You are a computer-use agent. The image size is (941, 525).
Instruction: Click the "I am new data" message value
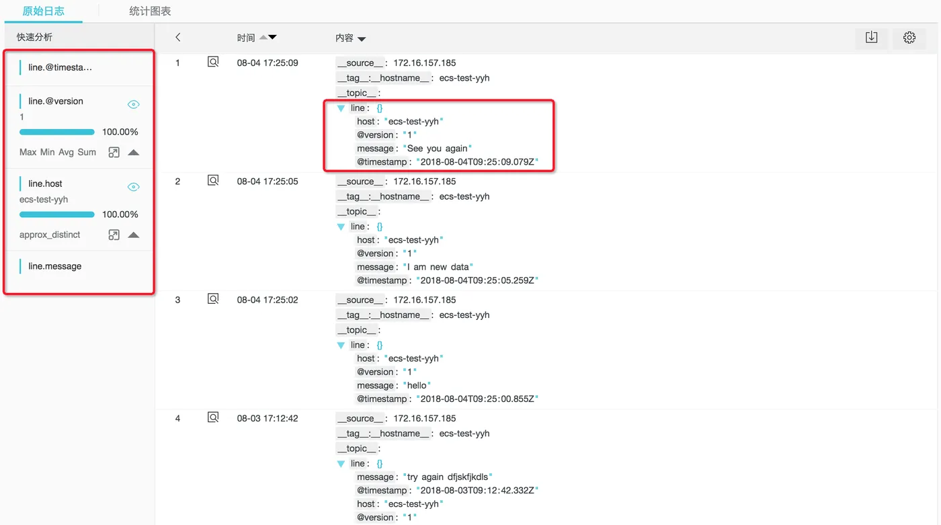point(438,267)
